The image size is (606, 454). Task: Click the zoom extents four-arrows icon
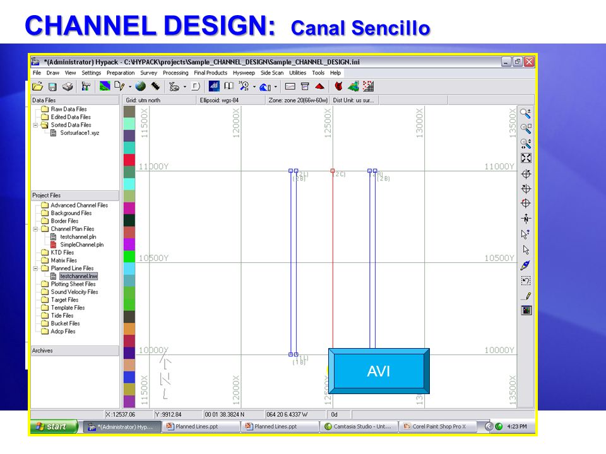coord(526,158)
